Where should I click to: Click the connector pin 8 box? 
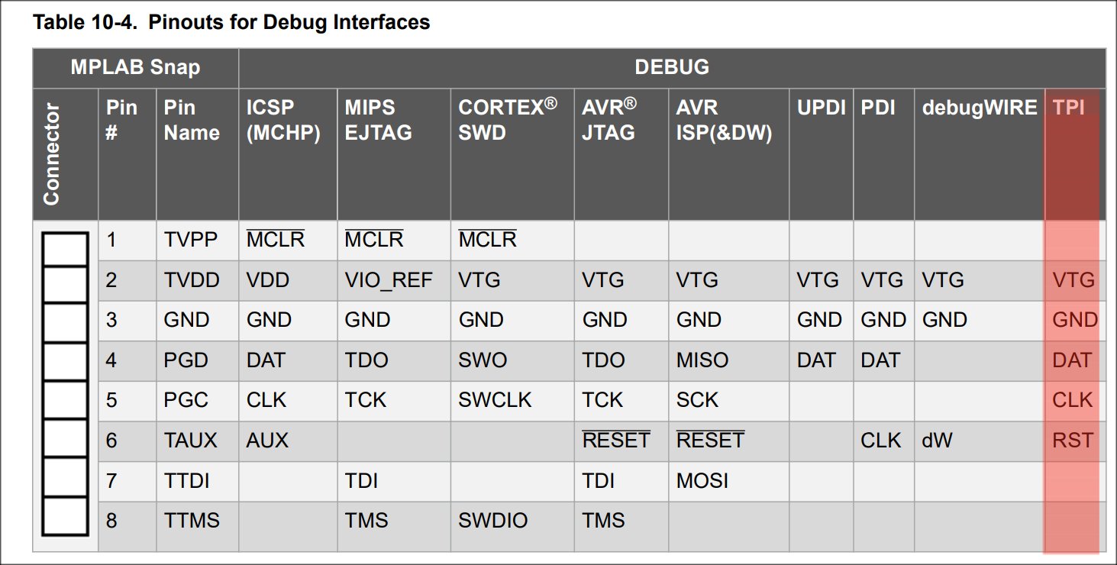coord(64,516)
